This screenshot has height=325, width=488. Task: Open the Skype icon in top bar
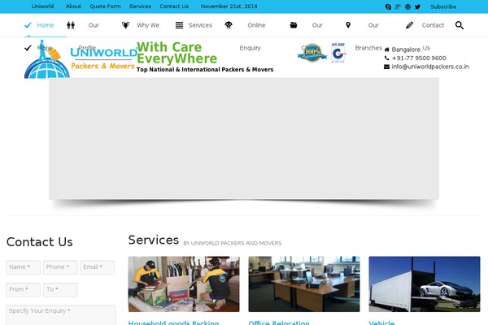point(388,6)
